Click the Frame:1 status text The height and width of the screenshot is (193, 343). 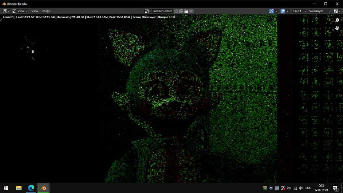[x=8, y=17]
